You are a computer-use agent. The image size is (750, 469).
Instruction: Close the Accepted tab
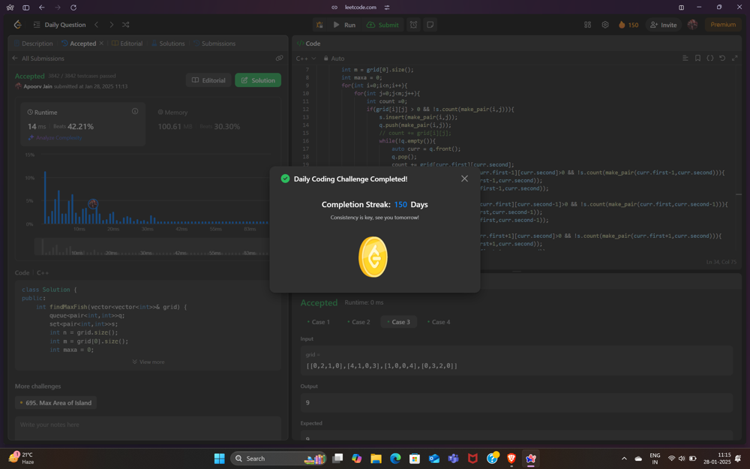[101, 43]
